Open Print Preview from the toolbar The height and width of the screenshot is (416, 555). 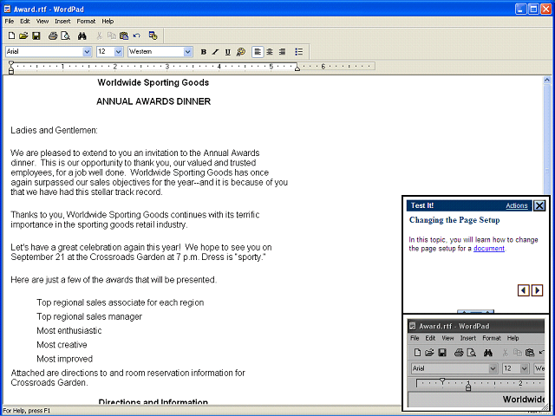click(65, 36)
